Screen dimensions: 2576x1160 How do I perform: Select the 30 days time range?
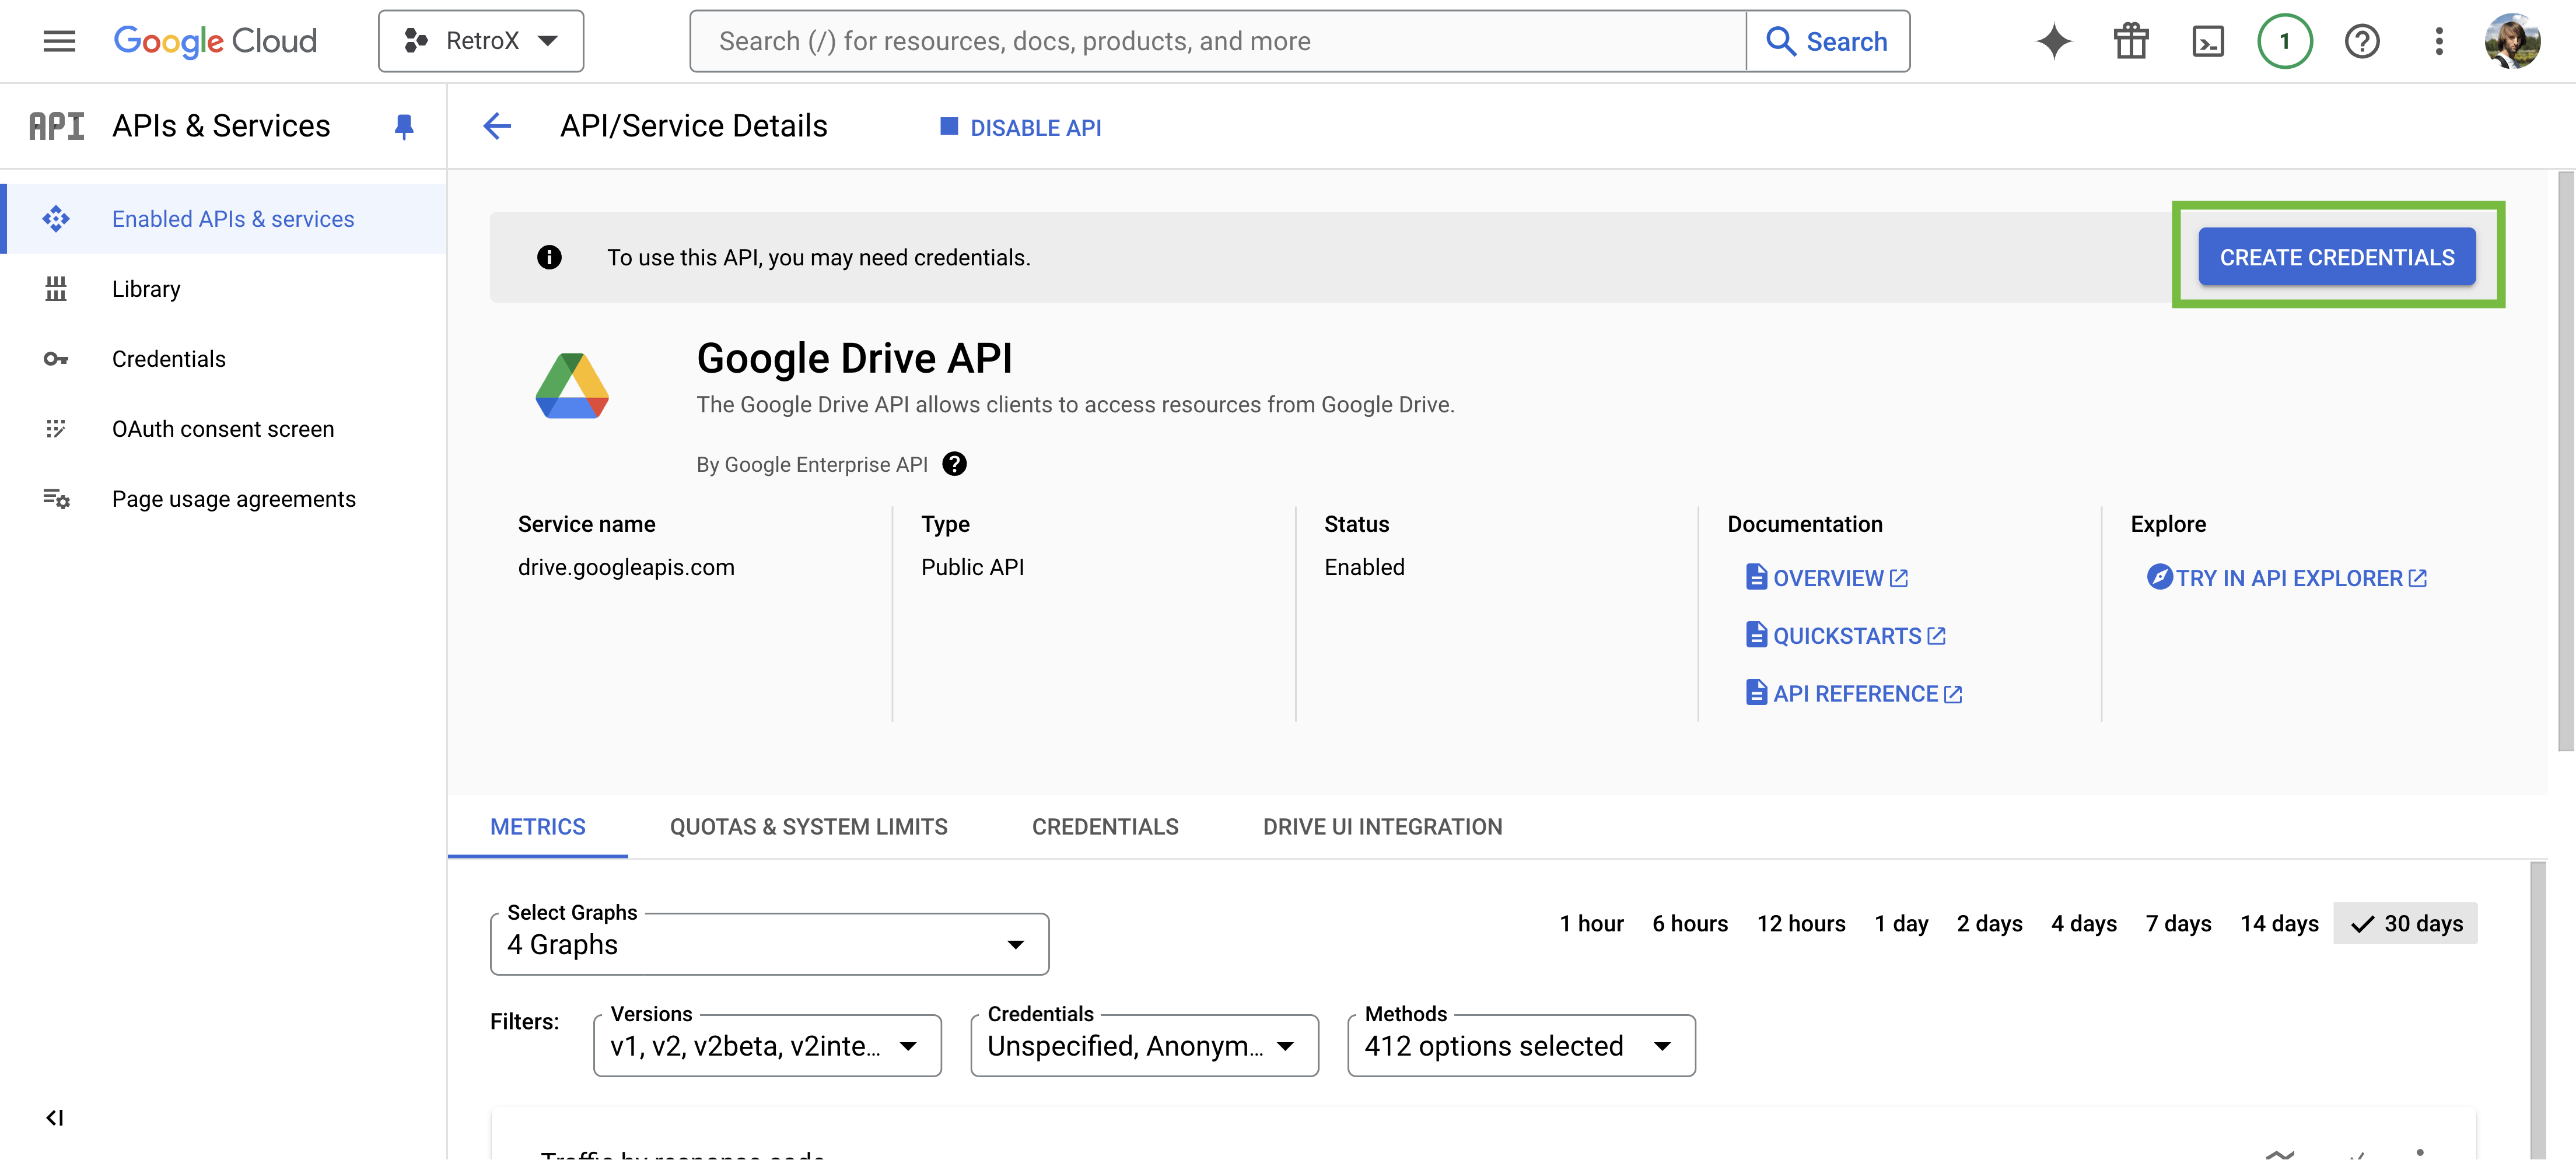coord(2405,924)
